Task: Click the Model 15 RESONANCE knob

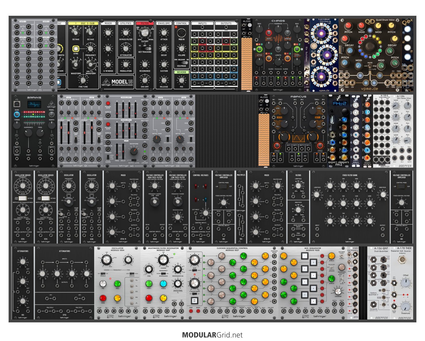Action: pos(145,65)
